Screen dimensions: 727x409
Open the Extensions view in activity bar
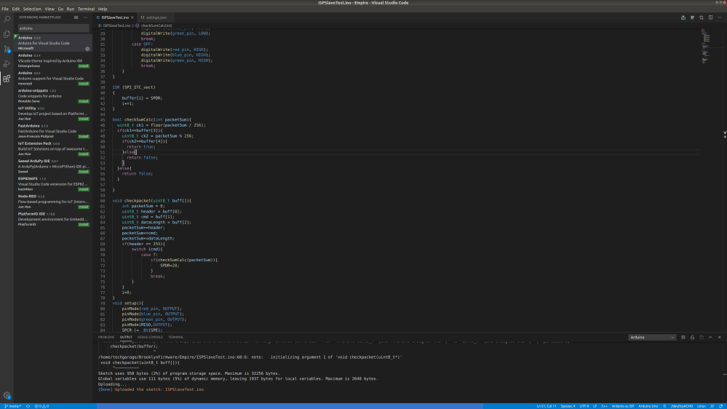7,79
